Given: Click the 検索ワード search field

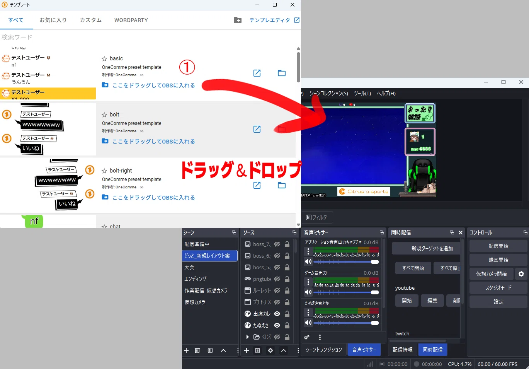Looking at the screenshot, I should click(x=150, y=37).
